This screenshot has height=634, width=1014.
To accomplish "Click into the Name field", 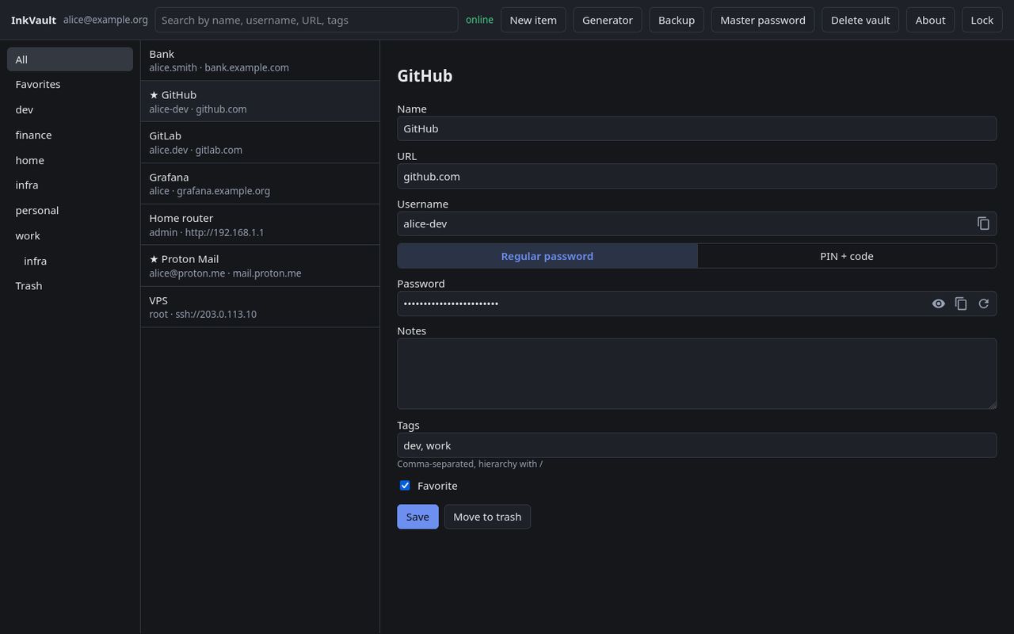I will tap(697, 128).
